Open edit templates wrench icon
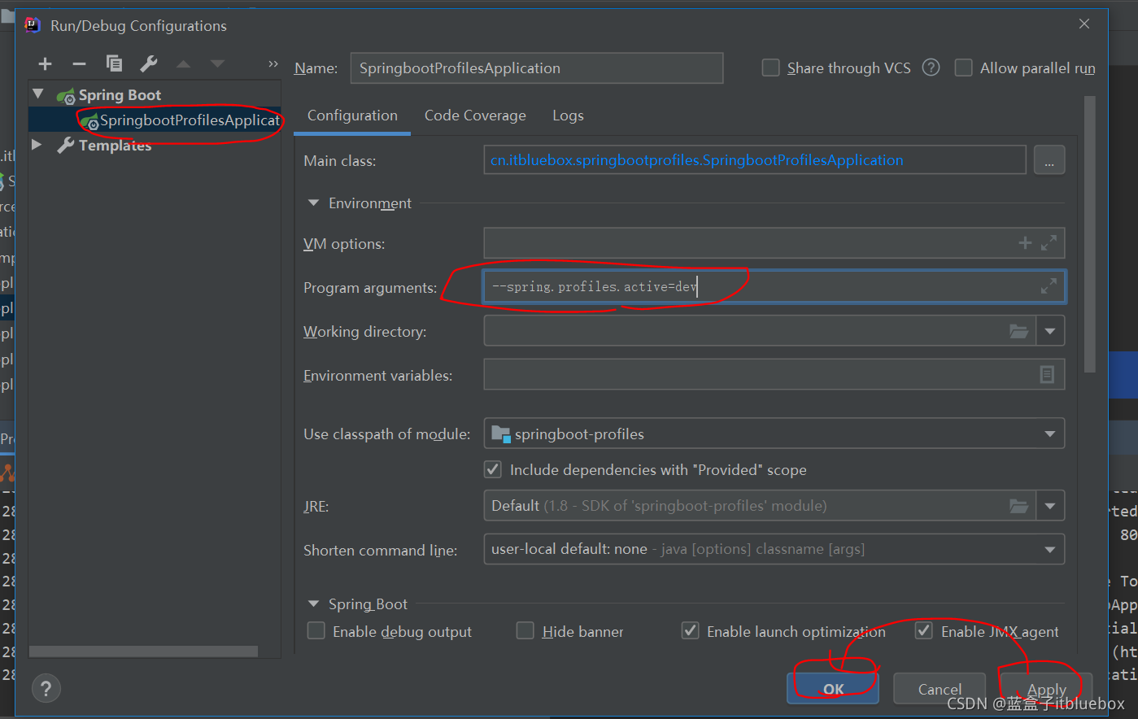 149,63
